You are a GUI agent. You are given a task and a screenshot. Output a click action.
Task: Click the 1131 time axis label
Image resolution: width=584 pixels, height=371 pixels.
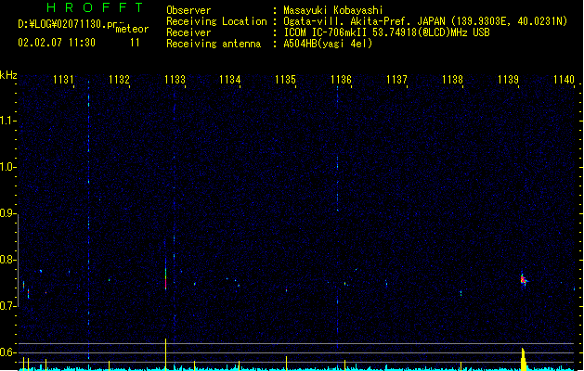(x=63, y=80)
